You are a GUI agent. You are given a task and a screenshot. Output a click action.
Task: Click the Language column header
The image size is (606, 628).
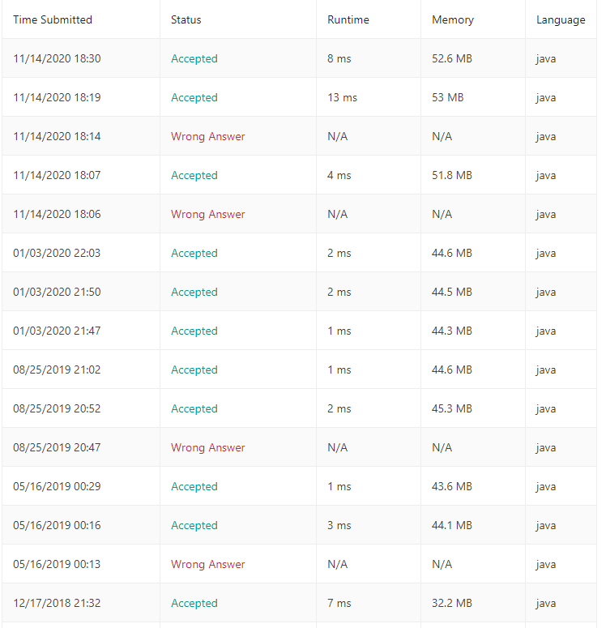pyautogui.click(x=561, y=19)
